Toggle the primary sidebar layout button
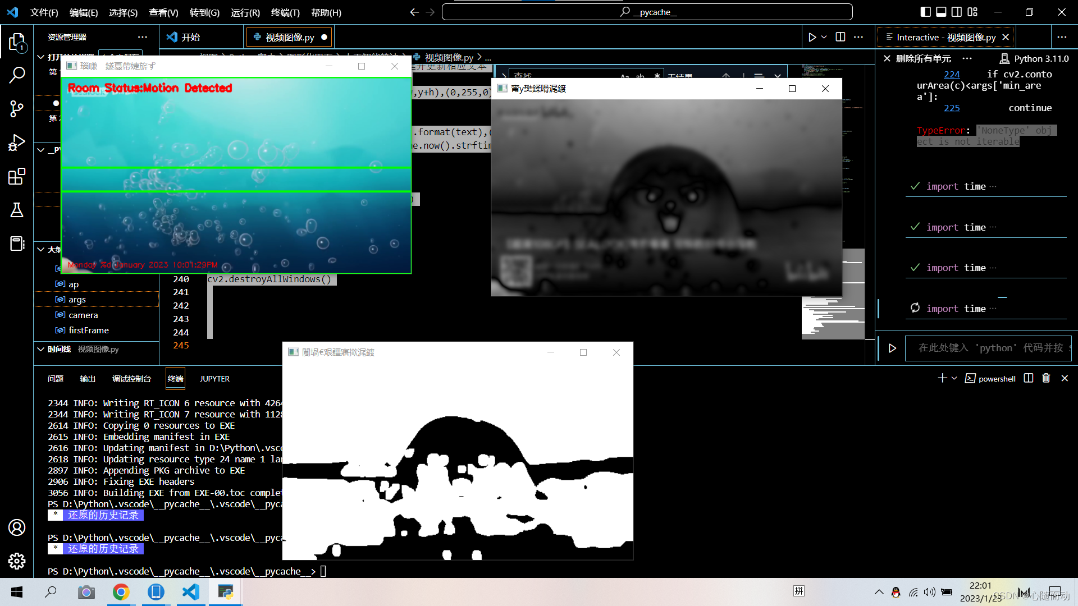This screenshot has height=606, width=1078. tap(926, 12)
